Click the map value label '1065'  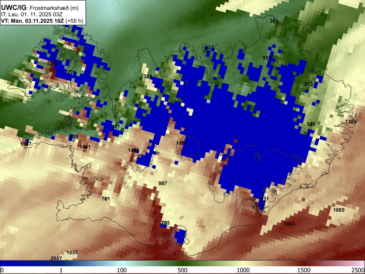click(x=339, y=210)
